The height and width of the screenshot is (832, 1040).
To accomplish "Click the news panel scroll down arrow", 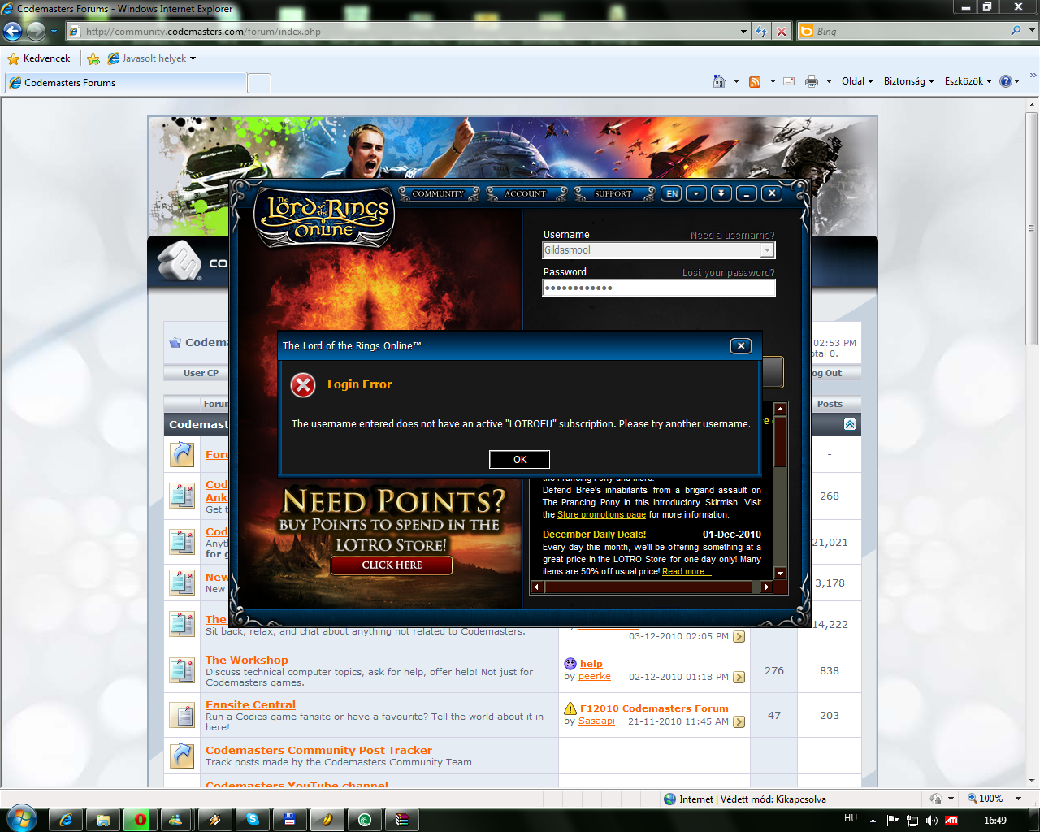I will [780, 574].
